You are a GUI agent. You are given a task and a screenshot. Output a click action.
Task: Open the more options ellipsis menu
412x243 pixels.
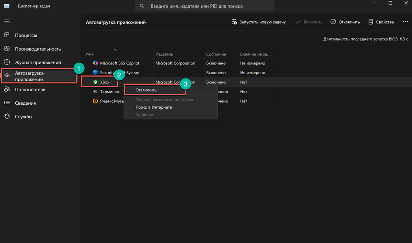pyautogui.click(x=405, y=22)
